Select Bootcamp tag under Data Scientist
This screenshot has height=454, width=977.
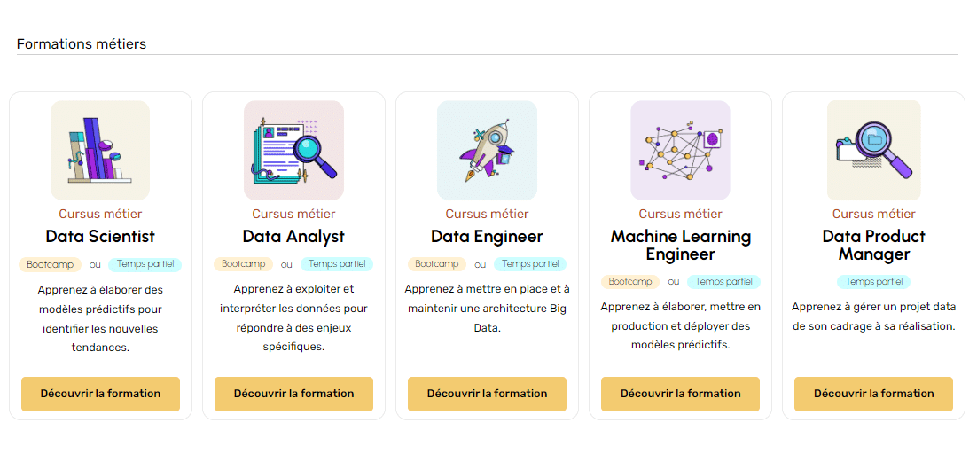(x=50, y=264)
